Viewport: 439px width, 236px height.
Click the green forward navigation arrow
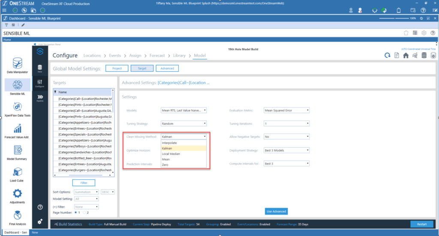coord(42,10)
